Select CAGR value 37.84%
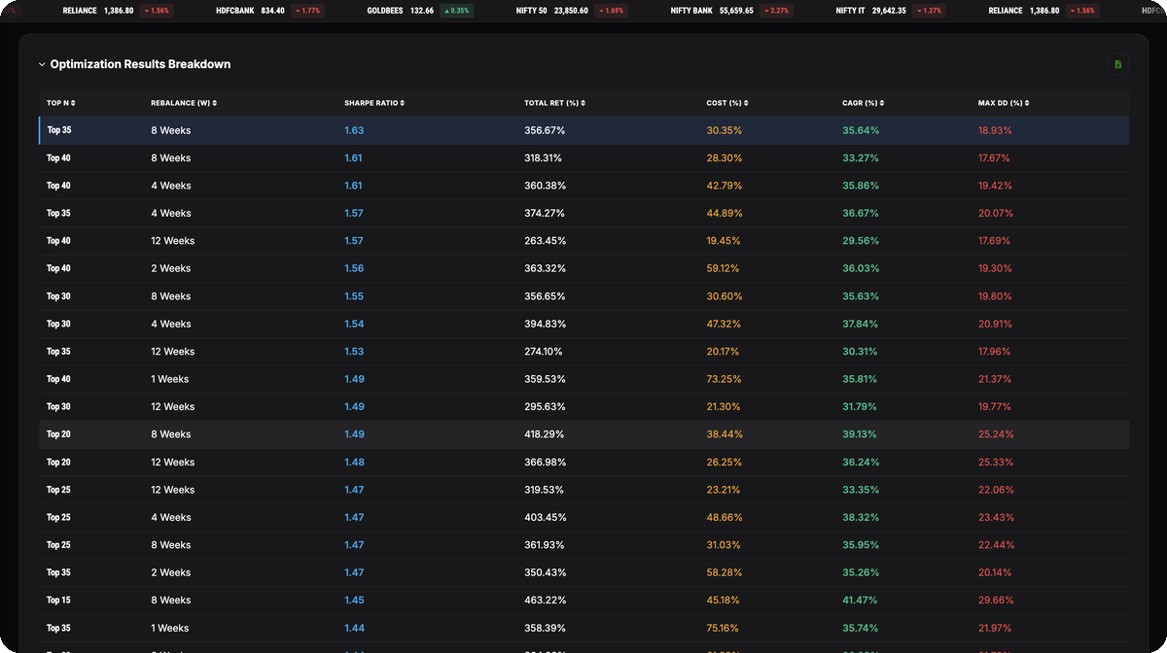This screenshot has height=653, width=1167. [860, 324]
